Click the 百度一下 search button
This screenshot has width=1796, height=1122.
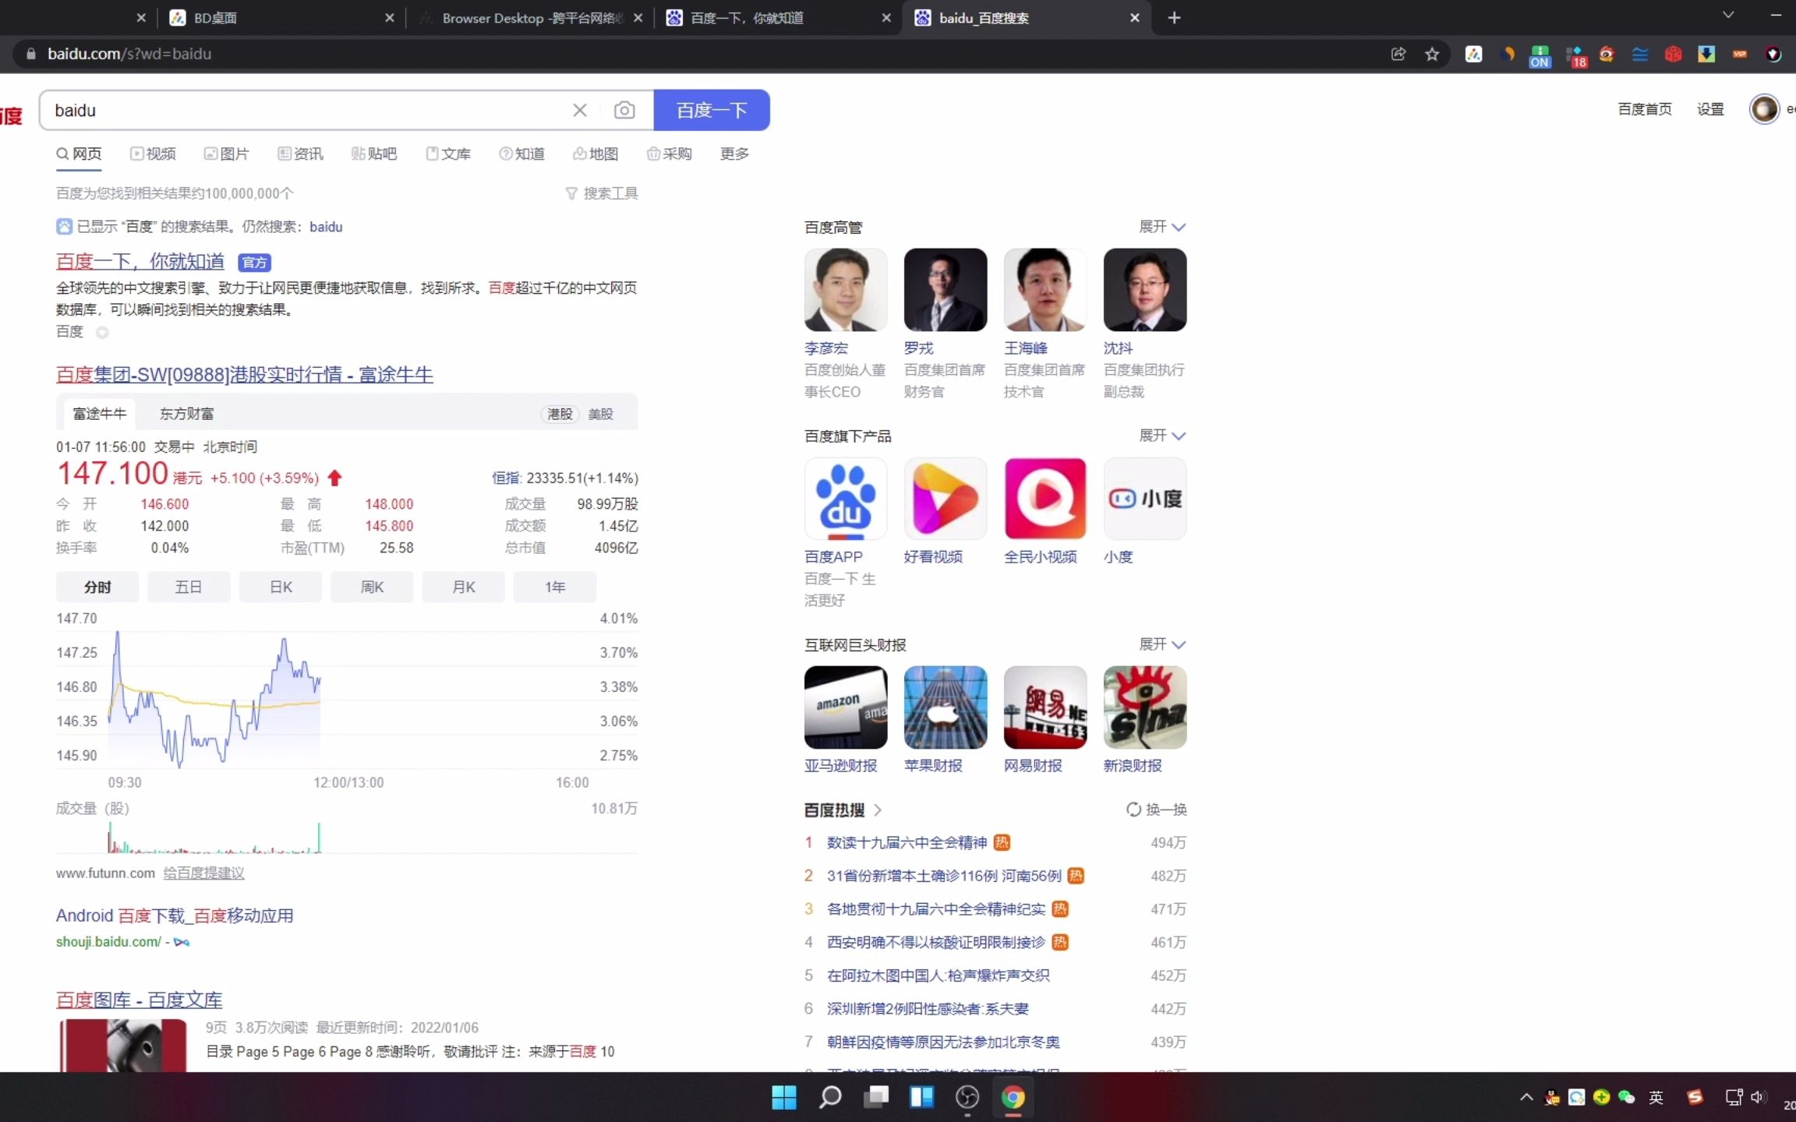712,110
